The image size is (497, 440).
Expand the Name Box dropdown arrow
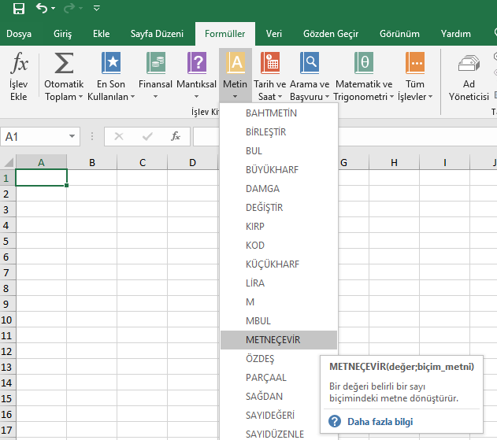[72, 137]
